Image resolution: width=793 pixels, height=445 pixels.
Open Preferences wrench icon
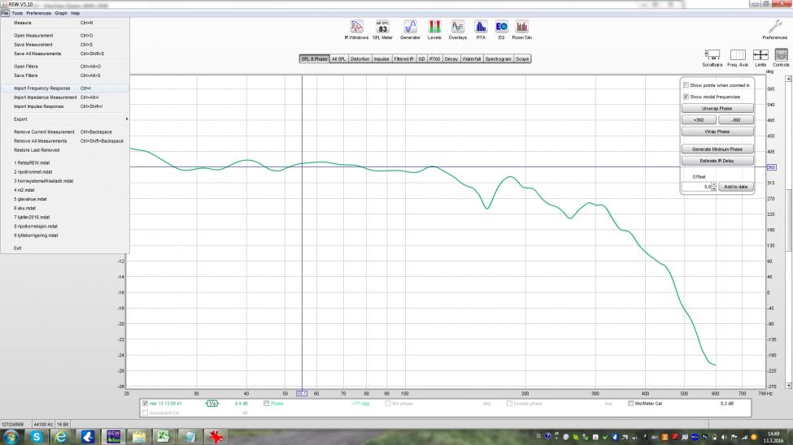click(774, 28)
